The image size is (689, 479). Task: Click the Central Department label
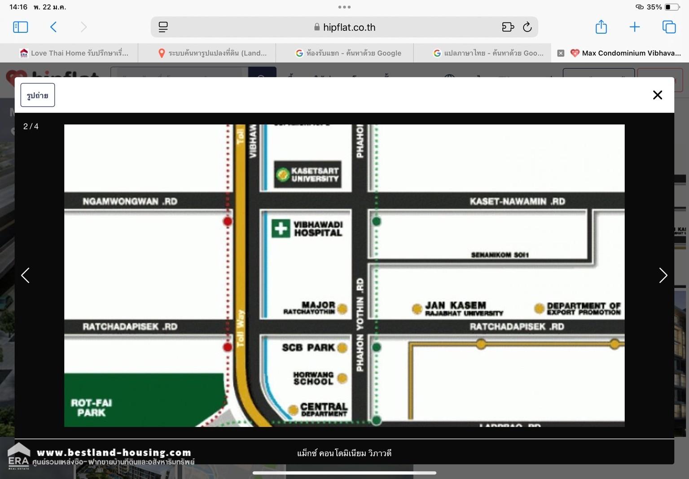point(324,409)
